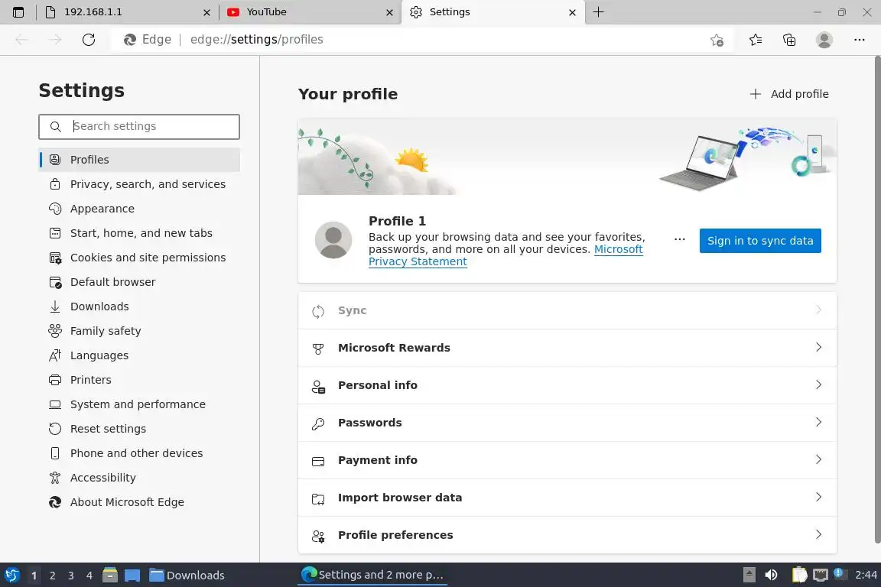The height and width of the screenshot is (587, 881).
Task: Open Reset settings page
Action: pyautogui.click(x=138, y=429)
